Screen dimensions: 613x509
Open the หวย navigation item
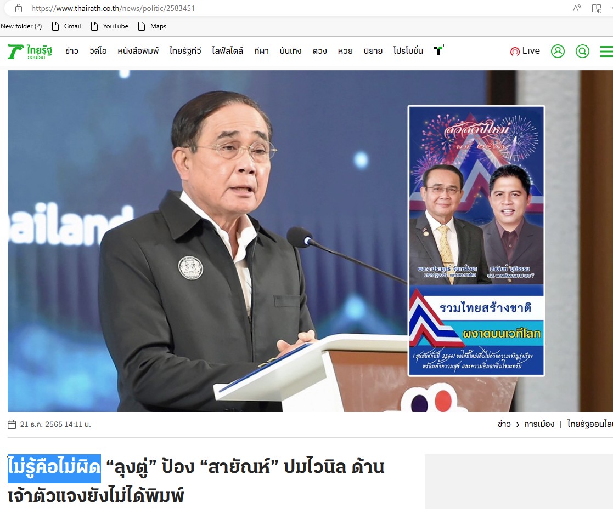tap(345, 51)
